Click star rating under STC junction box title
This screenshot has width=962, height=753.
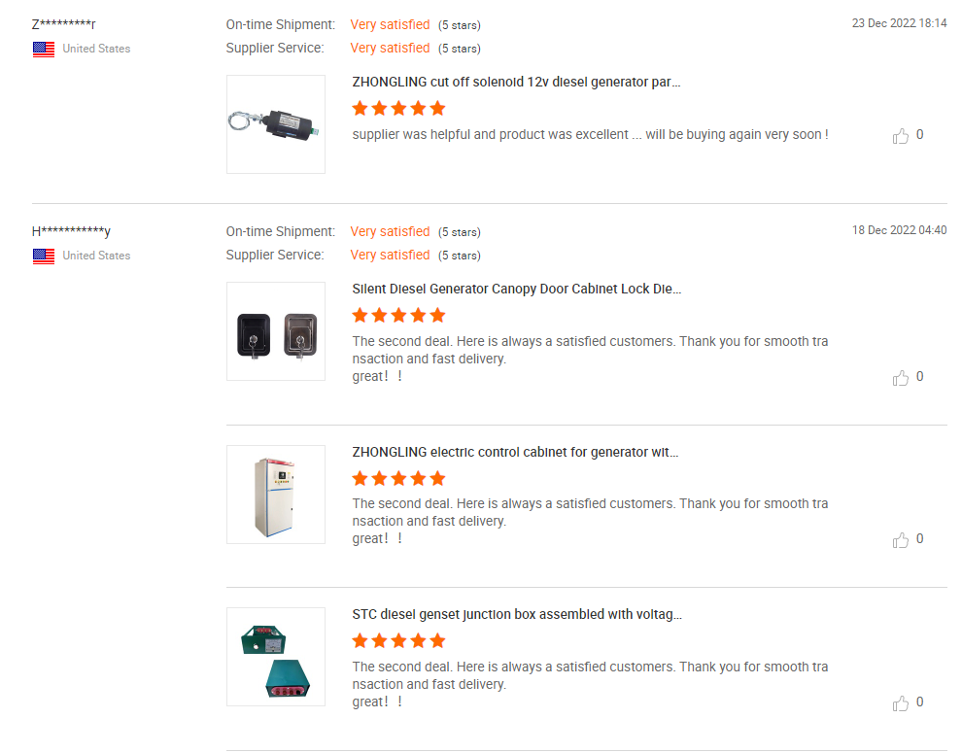pyautogui.click(x=398, y=640)
